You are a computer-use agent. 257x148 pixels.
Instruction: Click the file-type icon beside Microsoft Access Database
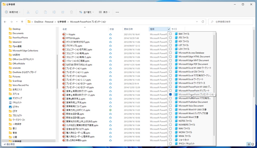coord(176,53)
